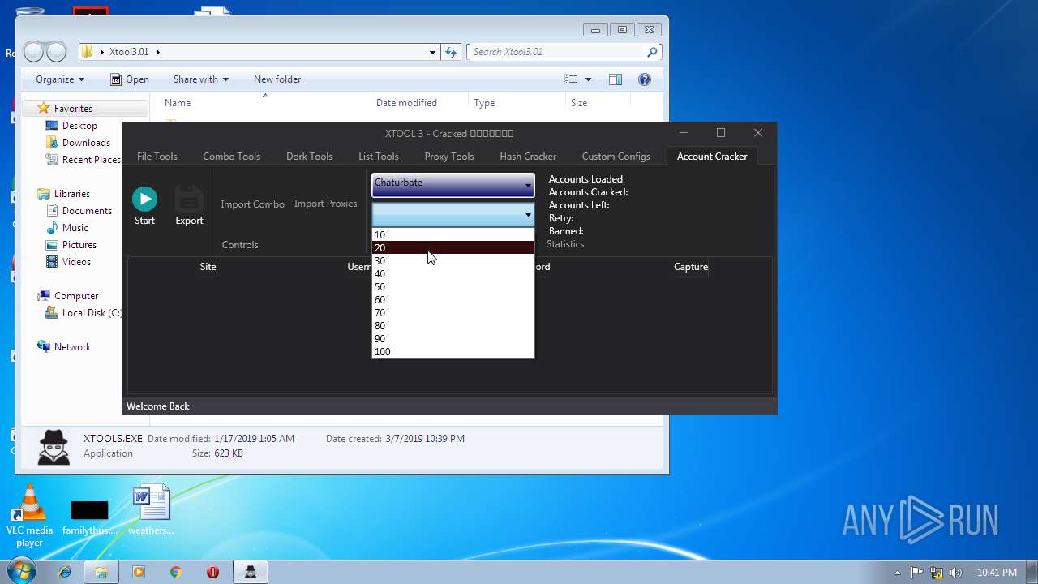Click the Export save icon in XTOOL
This screenshot has width=1038, height=584.
pyautogui.click(x=189, y=200)
